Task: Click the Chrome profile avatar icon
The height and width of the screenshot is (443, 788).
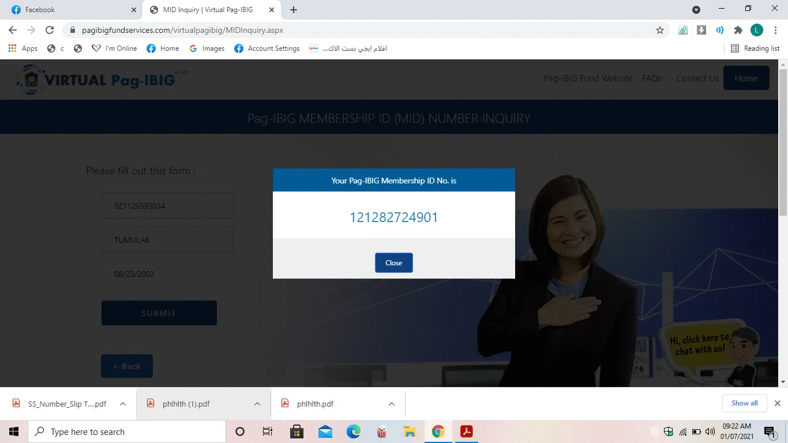Action: tap(757, 30)
